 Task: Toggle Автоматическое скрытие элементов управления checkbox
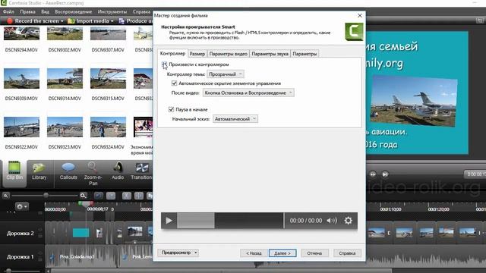coord(174,83)
